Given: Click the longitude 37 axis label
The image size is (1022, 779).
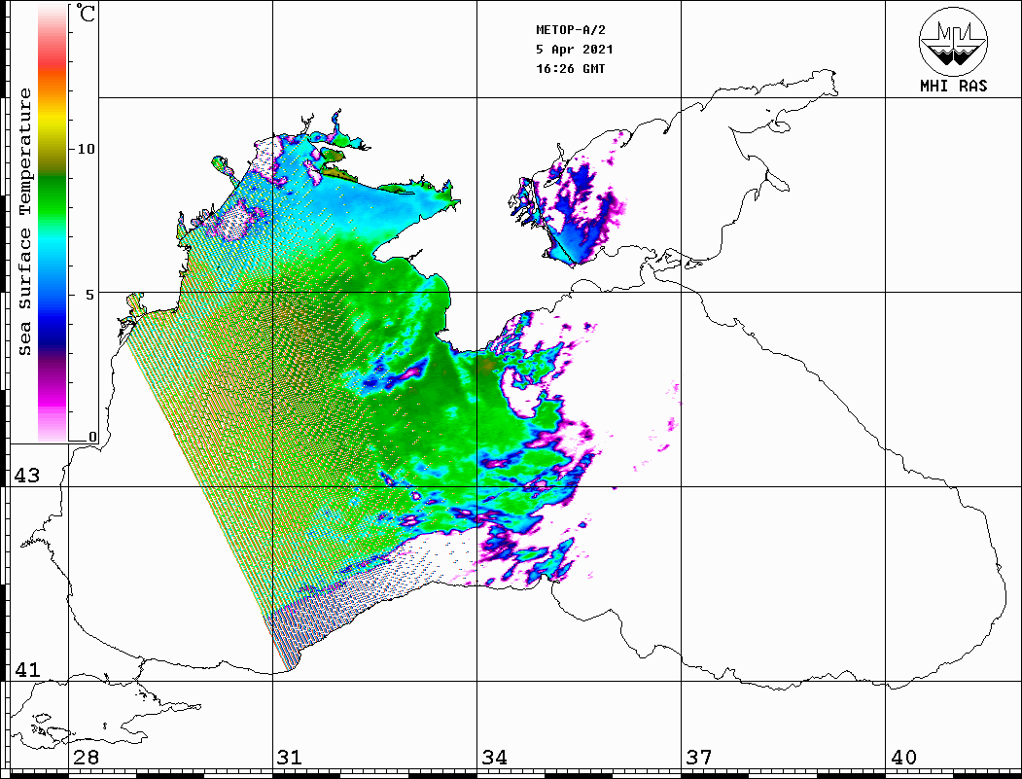Looking at the screenshot, I should (698, 758).
